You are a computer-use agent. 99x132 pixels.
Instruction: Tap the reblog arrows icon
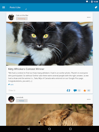[x=68, y=90]
